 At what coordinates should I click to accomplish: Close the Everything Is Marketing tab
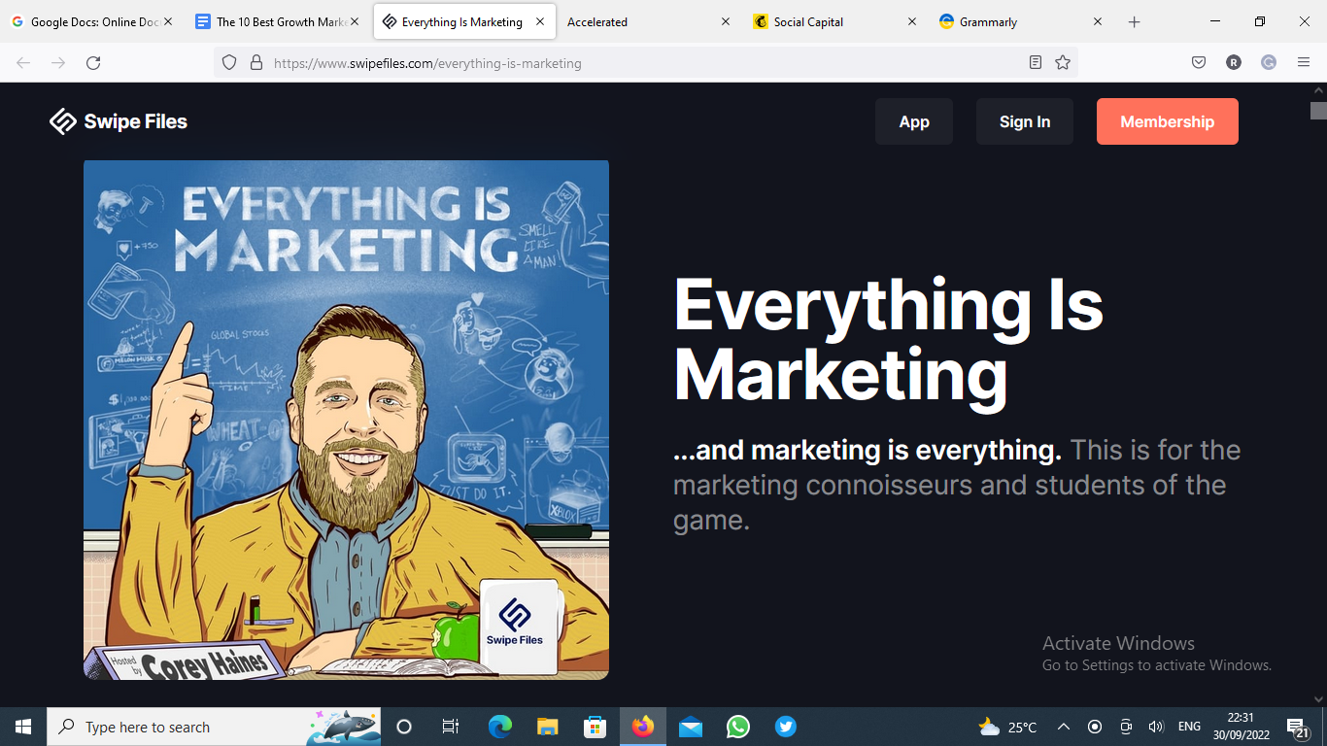(x=540, y=21)
